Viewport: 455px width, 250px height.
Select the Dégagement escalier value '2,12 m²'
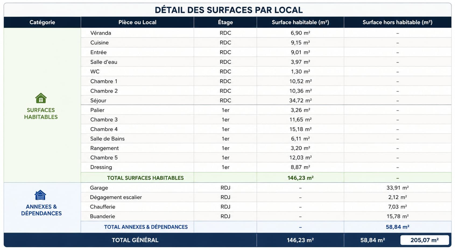click(397, 197)
